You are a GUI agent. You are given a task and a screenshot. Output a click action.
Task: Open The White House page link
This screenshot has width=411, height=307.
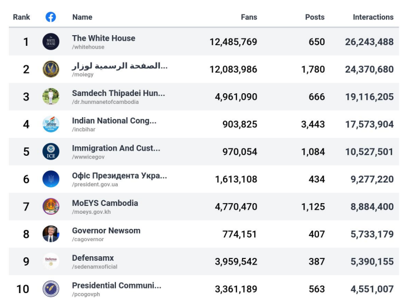click(104, 39)
